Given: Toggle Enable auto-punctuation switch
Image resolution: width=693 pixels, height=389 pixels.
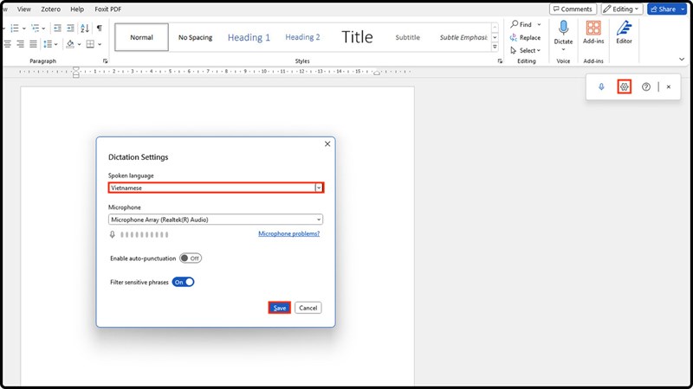Looking at the screenshot, I should coord(190,258).
